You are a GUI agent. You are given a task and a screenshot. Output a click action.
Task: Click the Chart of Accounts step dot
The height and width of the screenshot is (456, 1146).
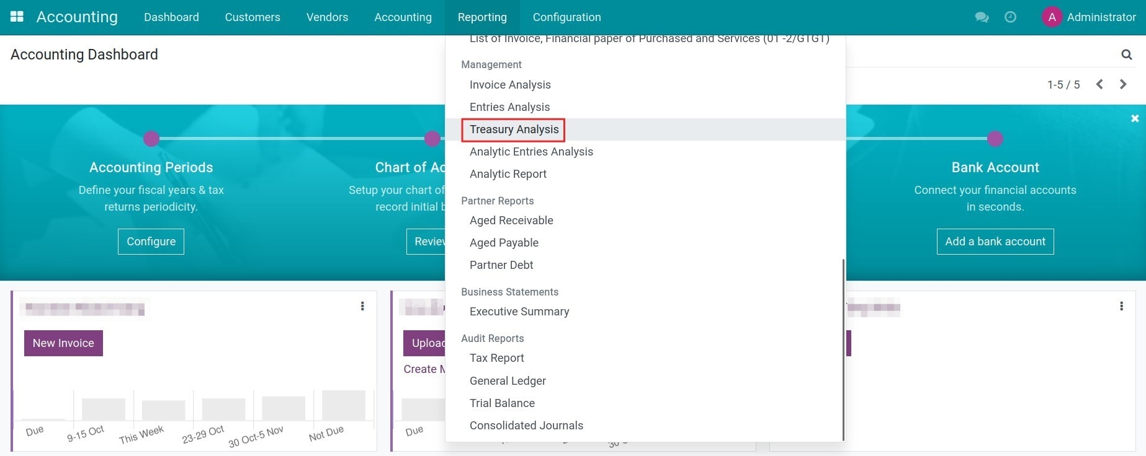(432, 139)
